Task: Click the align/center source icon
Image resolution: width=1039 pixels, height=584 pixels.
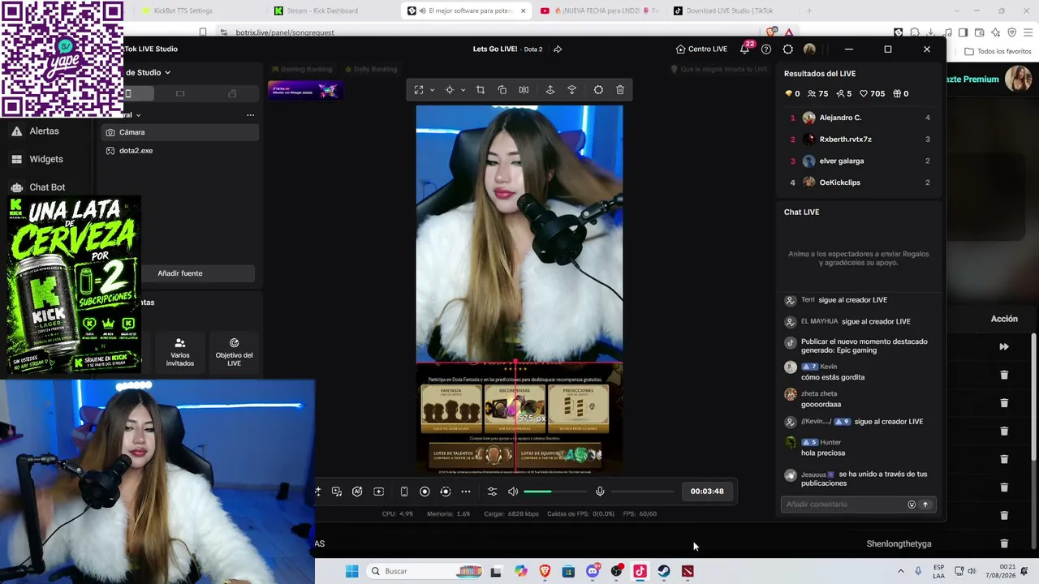Action: point(449,90)
